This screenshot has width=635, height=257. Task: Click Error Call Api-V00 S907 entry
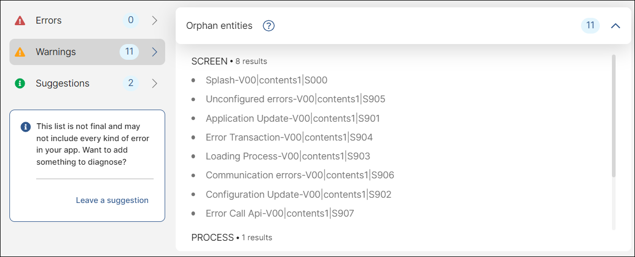[x=279, y=213]
